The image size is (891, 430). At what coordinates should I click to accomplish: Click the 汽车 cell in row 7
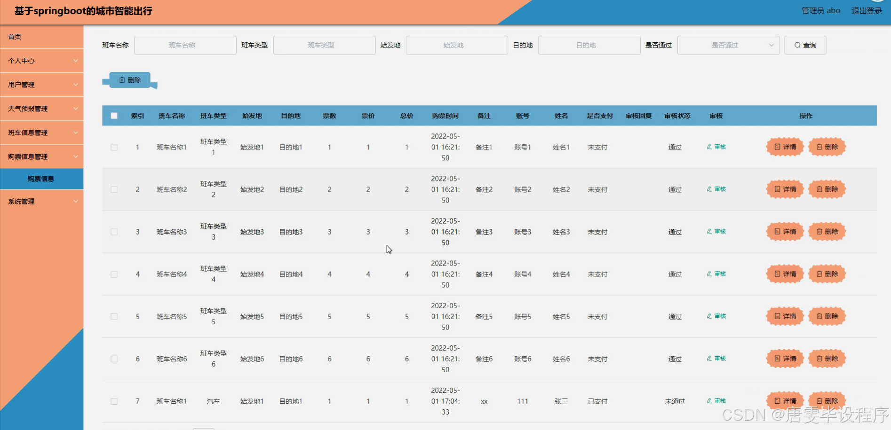tap(214, 401)
